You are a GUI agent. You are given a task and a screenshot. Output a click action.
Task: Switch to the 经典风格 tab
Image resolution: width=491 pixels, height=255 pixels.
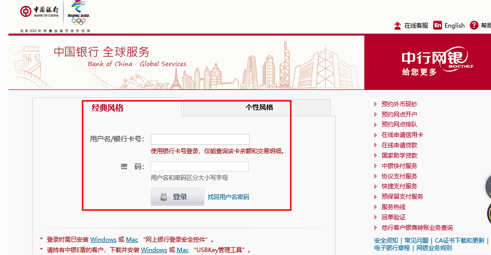(x=107, y=108)
